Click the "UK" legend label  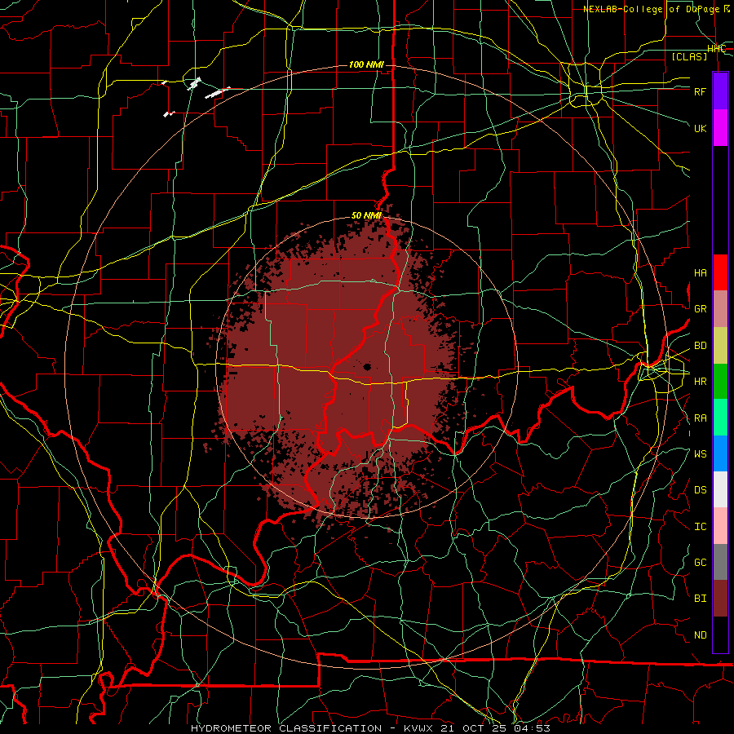tap(700, 128)
